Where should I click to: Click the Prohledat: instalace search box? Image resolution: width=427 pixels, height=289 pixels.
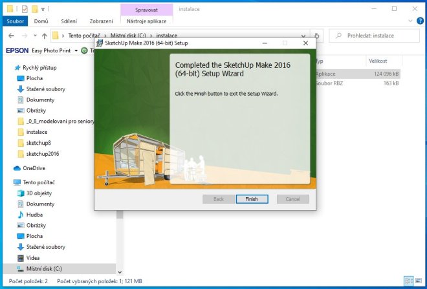[x=374, y=36]
